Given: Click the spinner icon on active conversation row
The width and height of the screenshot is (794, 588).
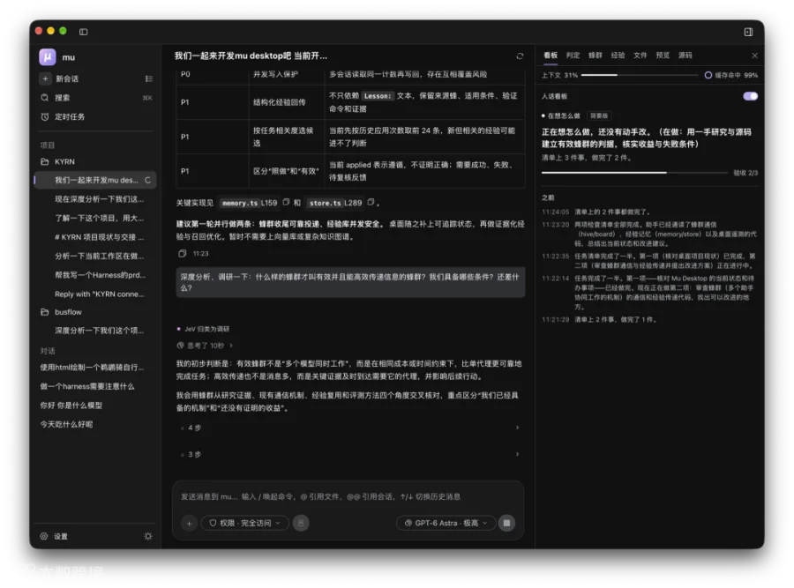Looking at the screenshot, I should click(x=148, y=180).
